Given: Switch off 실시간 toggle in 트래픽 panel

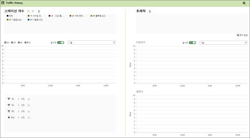Looking at the screenshot, I should point(192,43).
